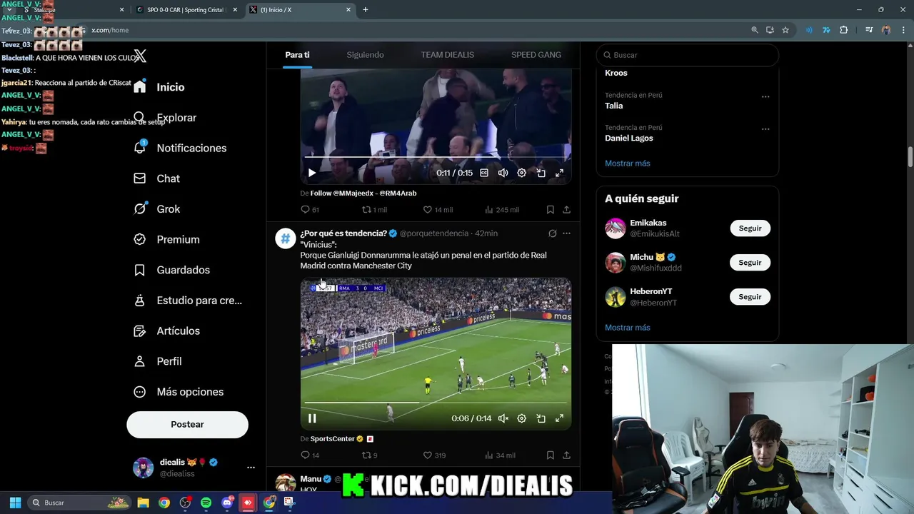Open a new browser tab
Viewport: 914px width, 514px height.
[x=366, y=10]
